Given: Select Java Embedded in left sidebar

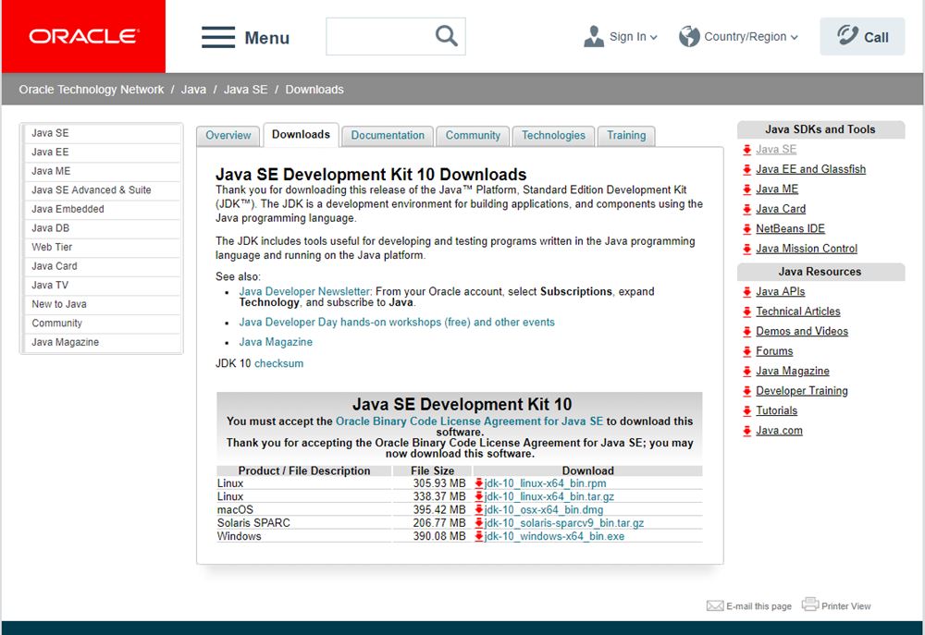Looking at the screenshot, I should (x=102, y=209).
